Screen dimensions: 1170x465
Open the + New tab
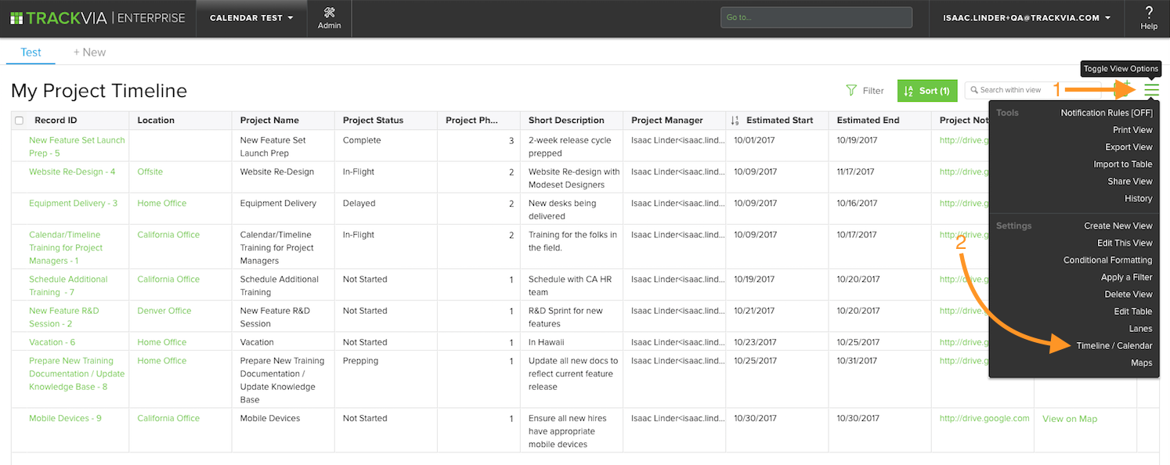pos(89,52)
